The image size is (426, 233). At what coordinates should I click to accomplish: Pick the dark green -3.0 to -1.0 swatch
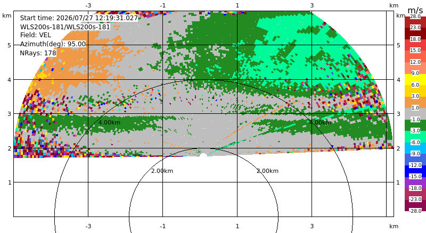pos(415,125)
